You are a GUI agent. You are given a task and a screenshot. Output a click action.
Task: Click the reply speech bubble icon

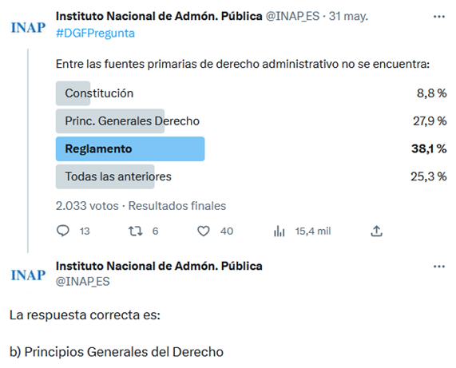click(63, 231)
